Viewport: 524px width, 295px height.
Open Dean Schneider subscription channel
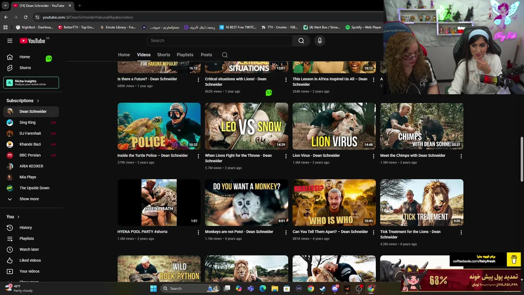(x=31, y=111)
